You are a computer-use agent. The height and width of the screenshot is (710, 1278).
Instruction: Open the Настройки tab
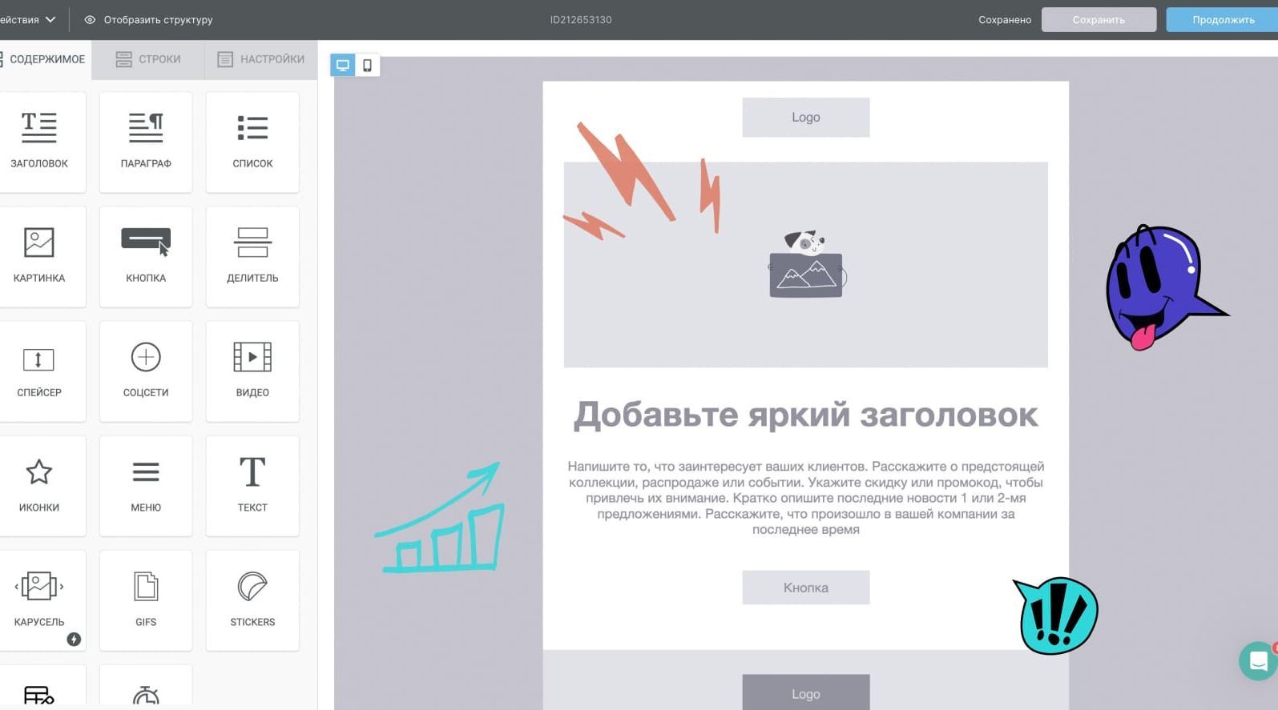261,59
